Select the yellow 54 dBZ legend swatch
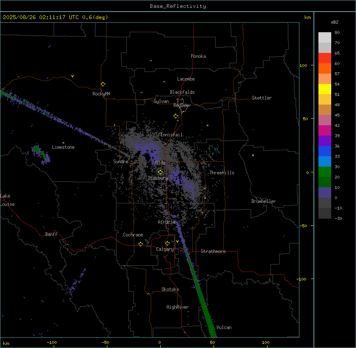 tap(325, 89)
